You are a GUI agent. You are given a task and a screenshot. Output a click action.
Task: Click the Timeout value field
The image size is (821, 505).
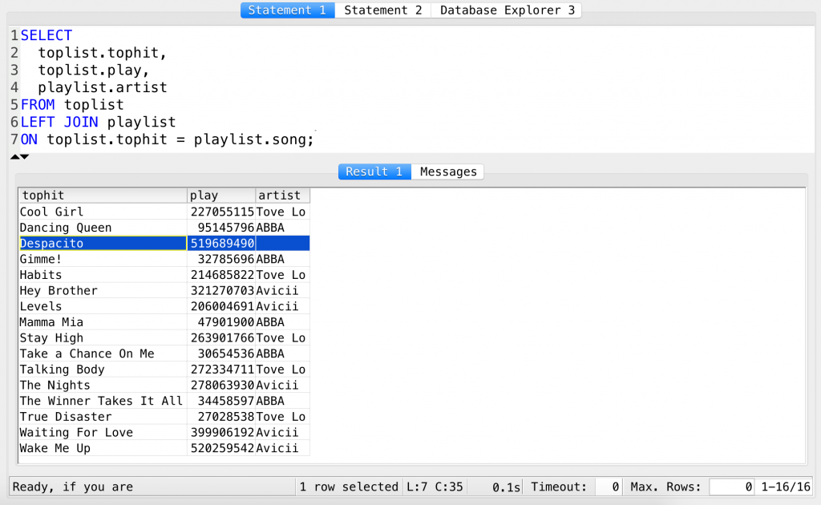click(x=609, y=487)
